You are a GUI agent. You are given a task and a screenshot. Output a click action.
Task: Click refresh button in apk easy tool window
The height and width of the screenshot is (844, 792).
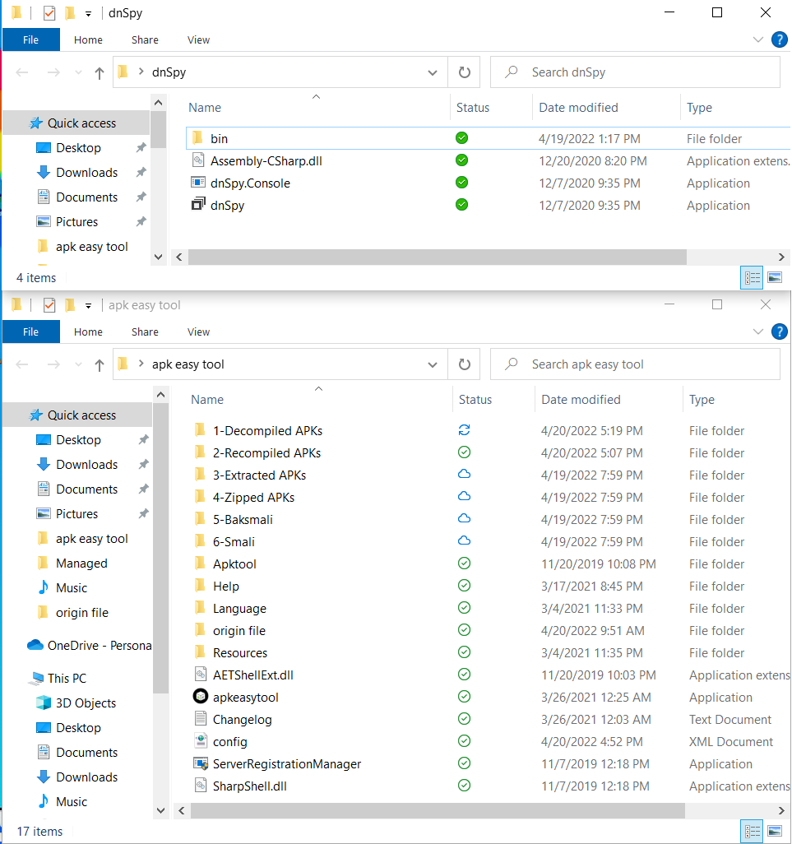pos(465,364)
